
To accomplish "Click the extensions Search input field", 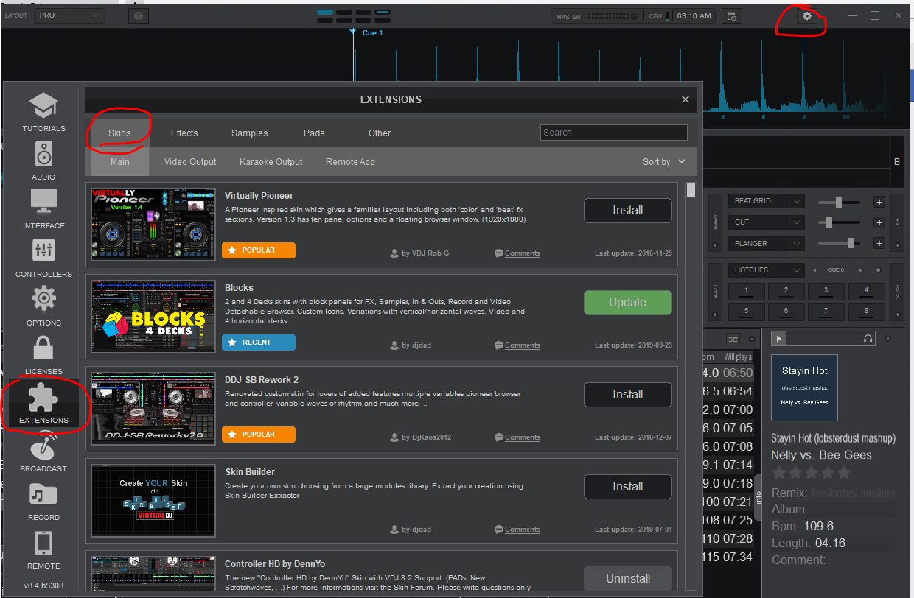I will (613, 133).
